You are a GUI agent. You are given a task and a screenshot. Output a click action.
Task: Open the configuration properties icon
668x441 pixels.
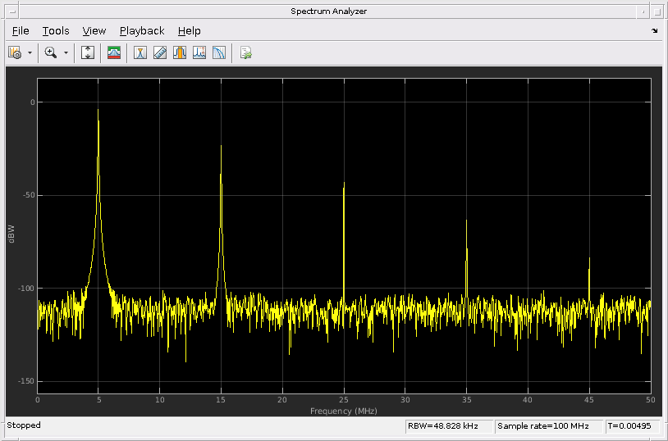coord(14,52)
